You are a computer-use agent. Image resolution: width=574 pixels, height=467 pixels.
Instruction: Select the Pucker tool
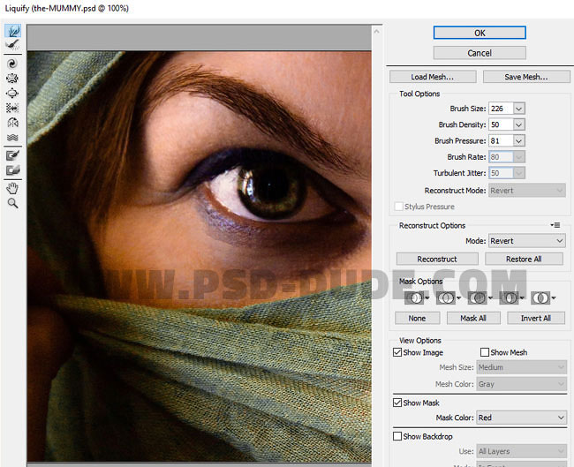pos(12,79)
